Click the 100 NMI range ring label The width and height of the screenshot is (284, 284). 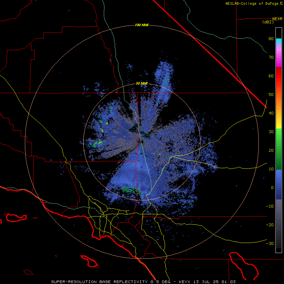click(x=142, y=25)
